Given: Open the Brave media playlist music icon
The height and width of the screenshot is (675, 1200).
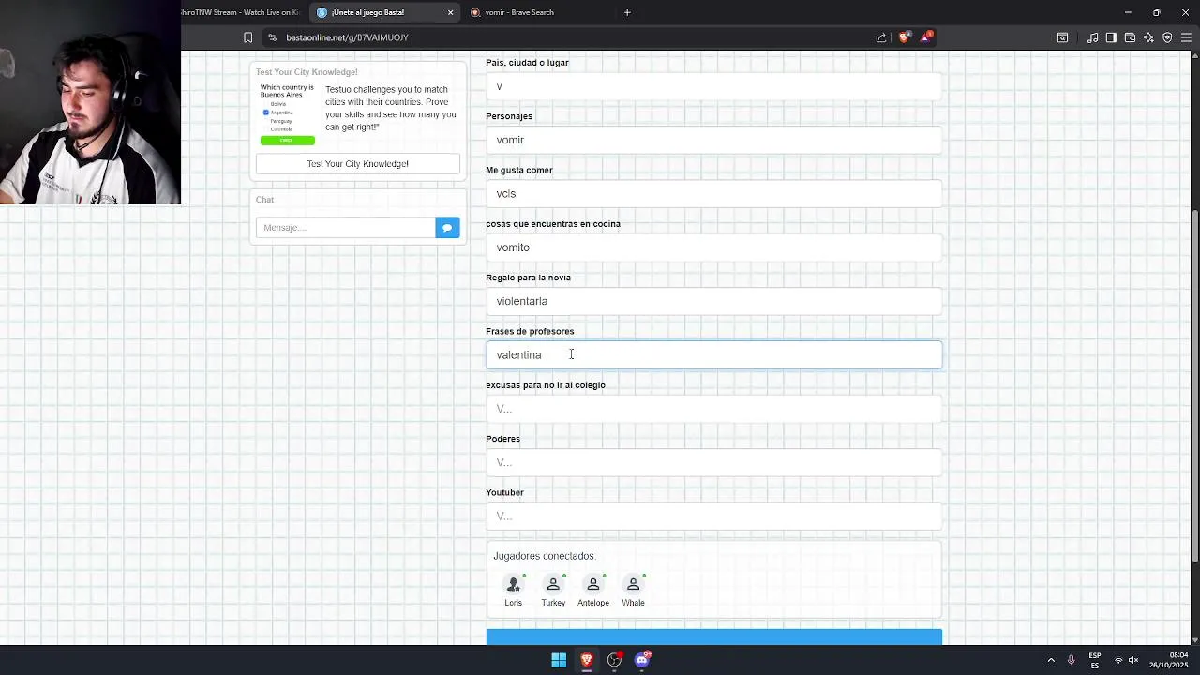Looking at the screenshot, I should point(1092,37).
